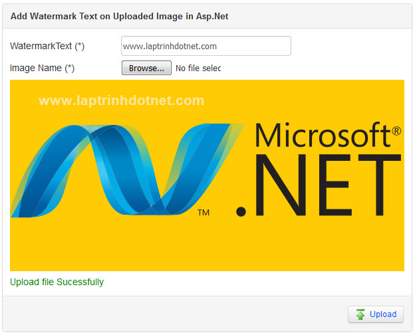Click 'Upload file Sucessfully' status message
The image size is (415, 333).
57,282
